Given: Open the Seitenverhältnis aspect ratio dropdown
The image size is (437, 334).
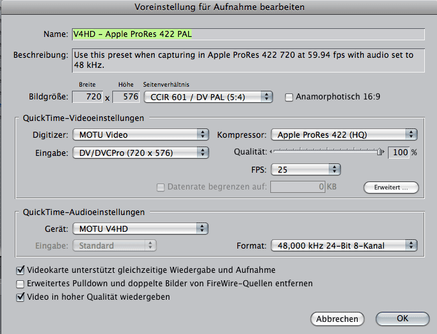Looking at the screenshot, I should [x=208, y=97].
